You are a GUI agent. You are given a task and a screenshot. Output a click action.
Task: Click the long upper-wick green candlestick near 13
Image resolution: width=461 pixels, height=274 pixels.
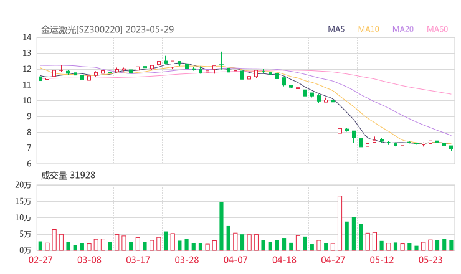[221, 60]
